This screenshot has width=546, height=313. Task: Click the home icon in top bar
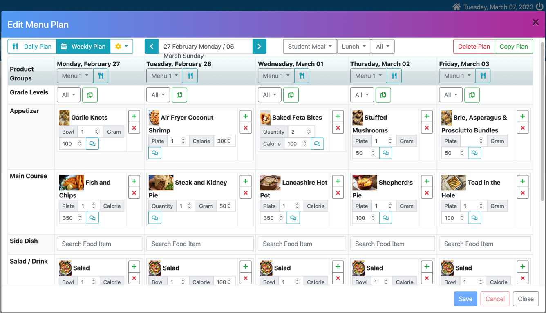tap(456, 7)
